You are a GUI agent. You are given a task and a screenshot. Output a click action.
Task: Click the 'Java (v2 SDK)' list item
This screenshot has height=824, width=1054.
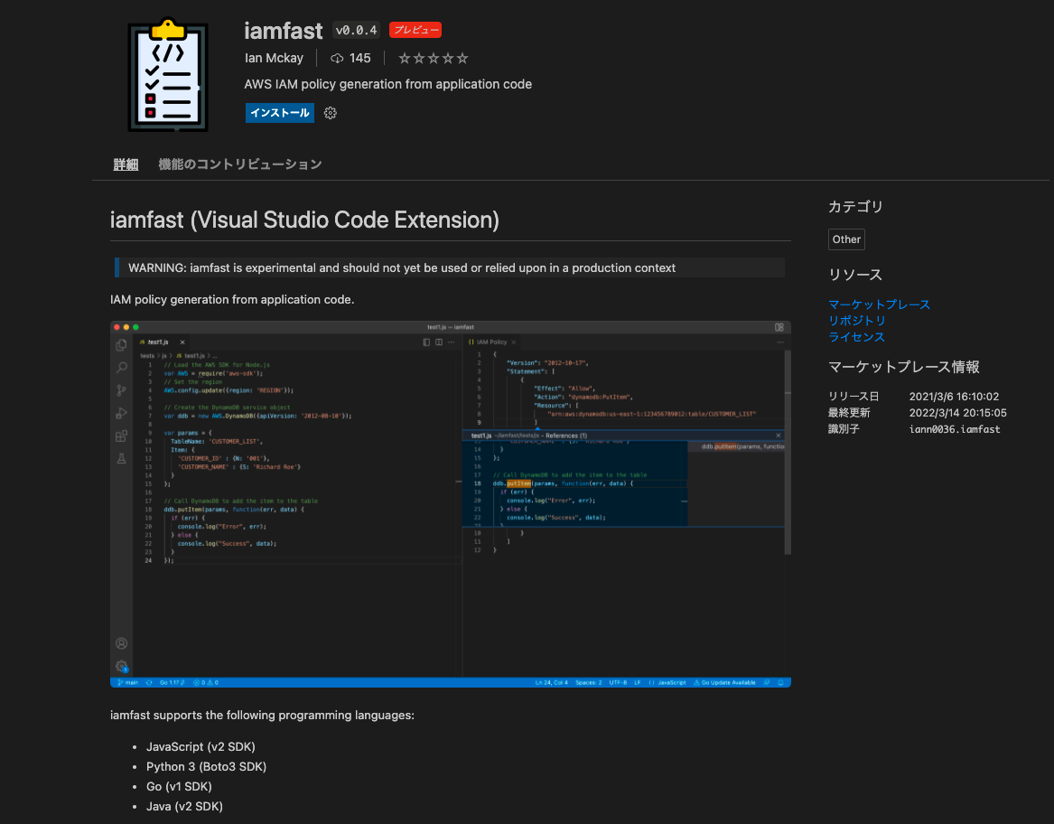(184, 806)
